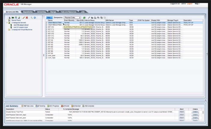Open Details for Edit Physical Disk ovm_repo job

tap(195, 115)
